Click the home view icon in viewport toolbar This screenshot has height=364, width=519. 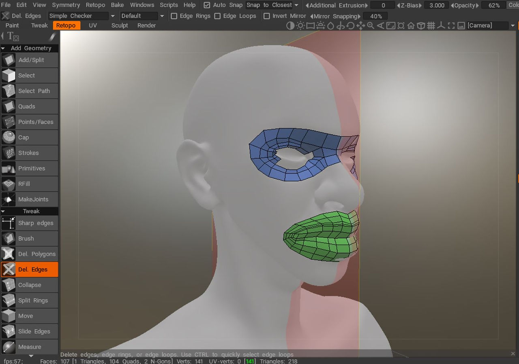click(411, 25)
